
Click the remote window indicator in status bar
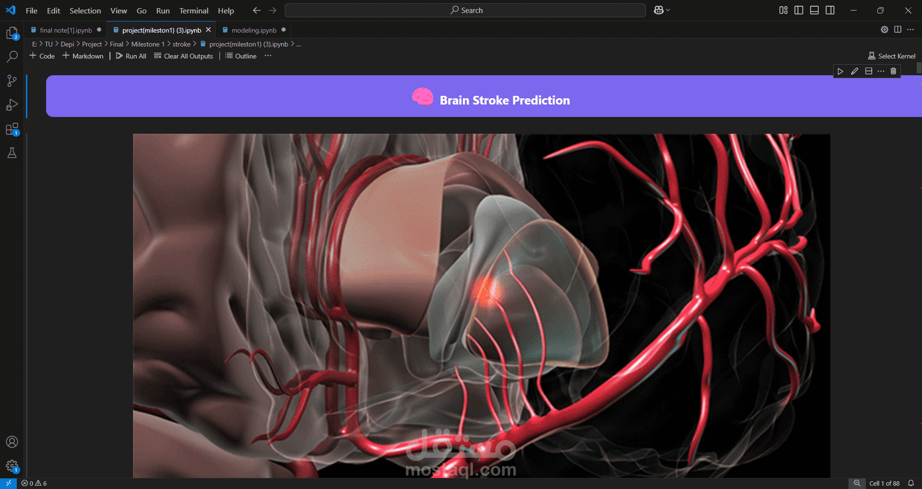(x=8, y=483)
